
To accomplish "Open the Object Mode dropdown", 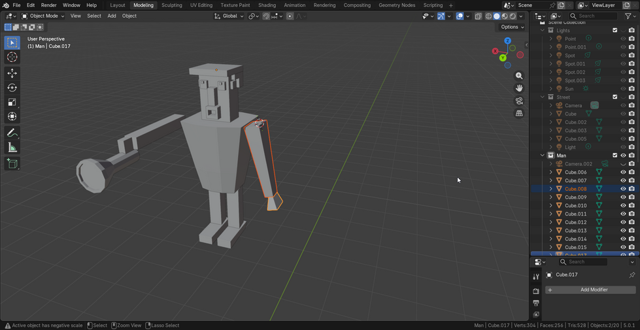I will (43, 16).
